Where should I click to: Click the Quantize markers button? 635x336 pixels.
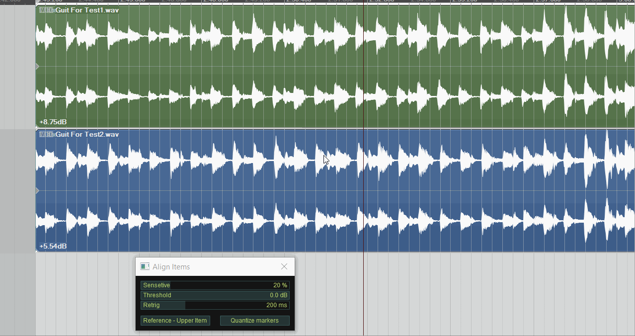point(254,321)
